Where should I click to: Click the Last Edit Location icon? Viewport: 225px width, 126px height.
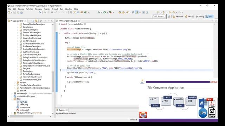[170, 12]
